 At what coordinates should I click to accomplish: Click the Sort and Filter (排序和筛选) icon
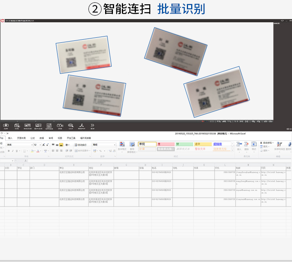click(279, 145)
